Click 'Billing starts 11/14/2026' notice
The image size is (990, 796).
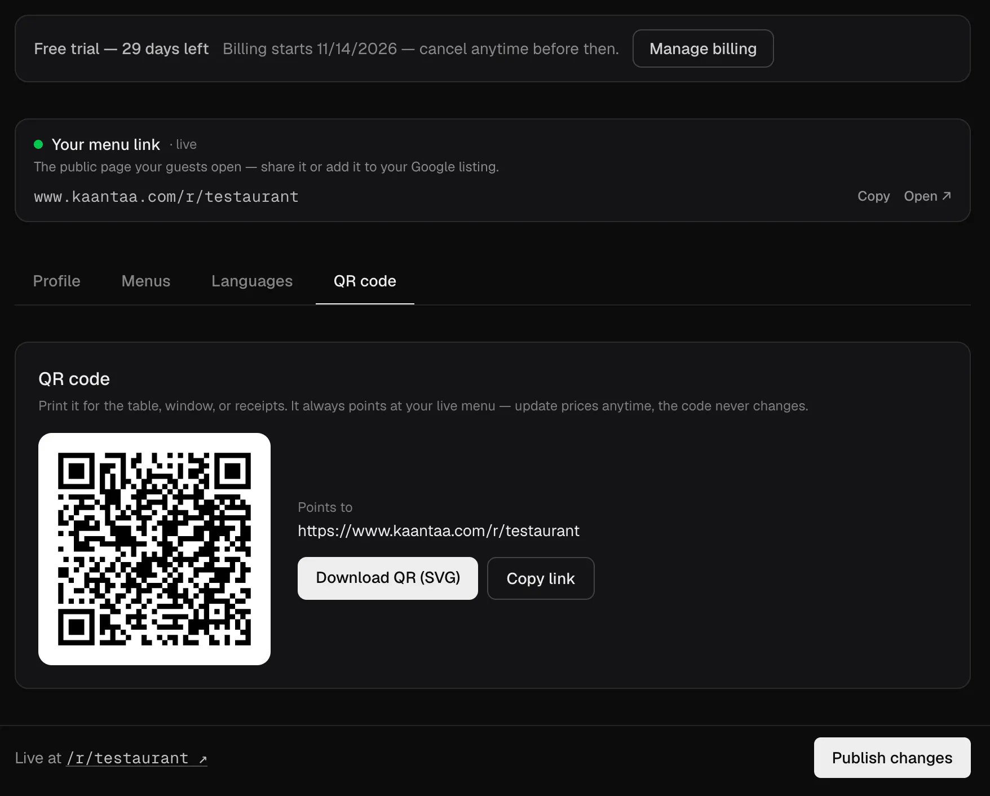(421, 48)
